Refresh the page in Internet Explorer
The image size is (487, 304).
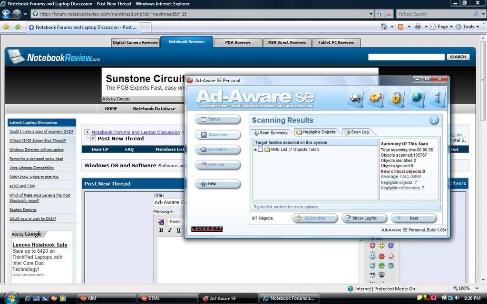[x=379, y=14]
